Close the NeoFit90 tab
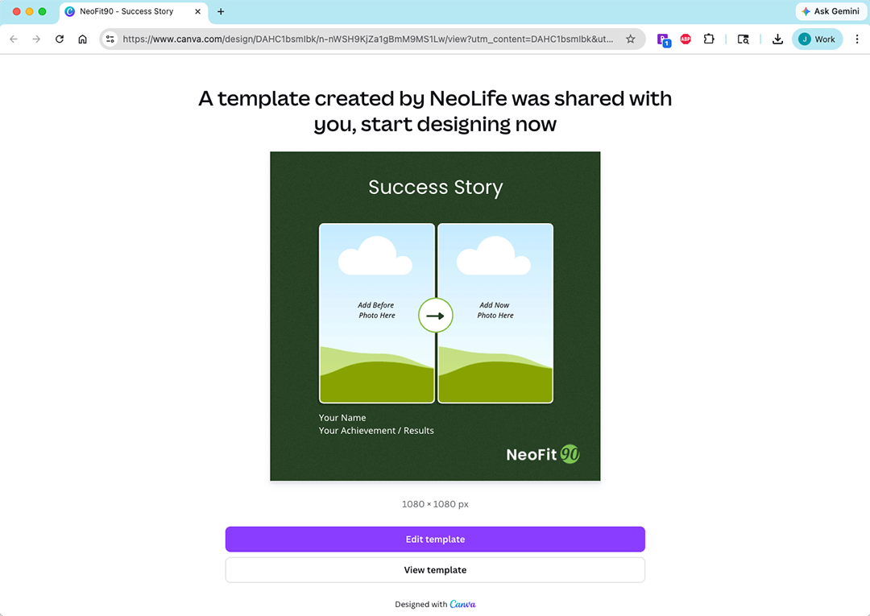 point(198,11)
